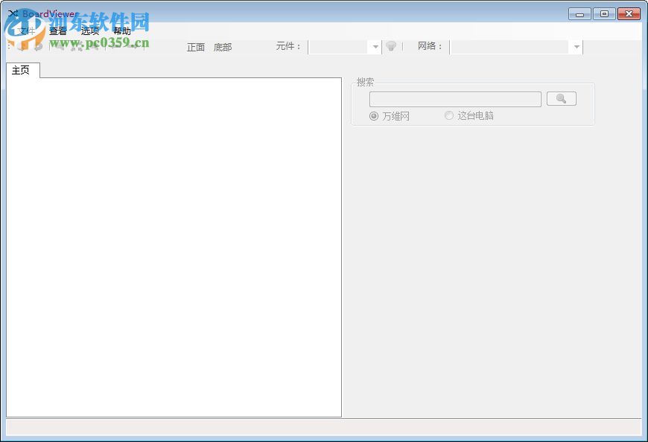Click the first toolbar icon under the menu bar

click(21, 46)
